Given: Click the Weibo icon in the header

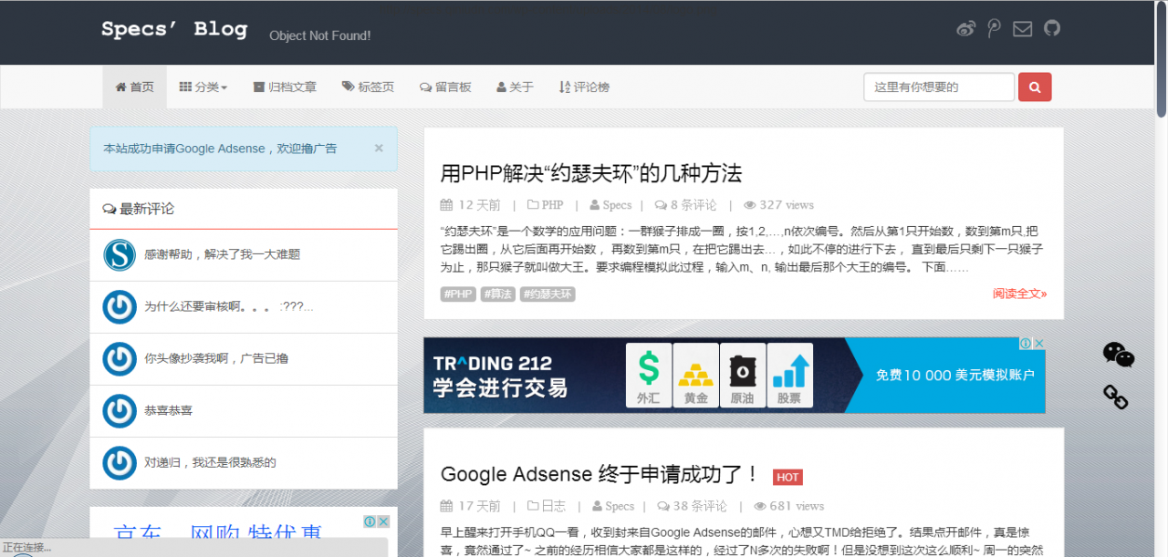Looking at the screenshot, I should tap(965, 28).
